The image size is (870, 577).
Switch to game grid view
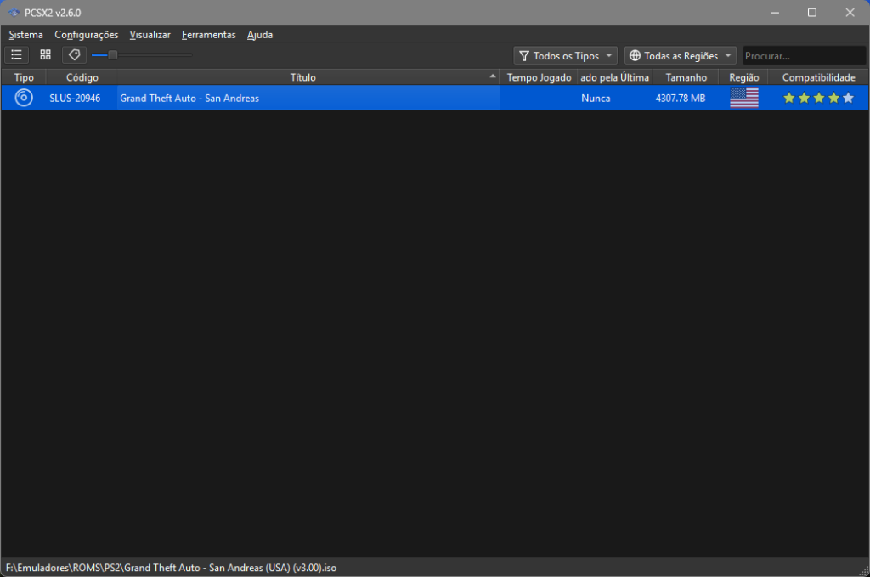click(x=45, y=55)
